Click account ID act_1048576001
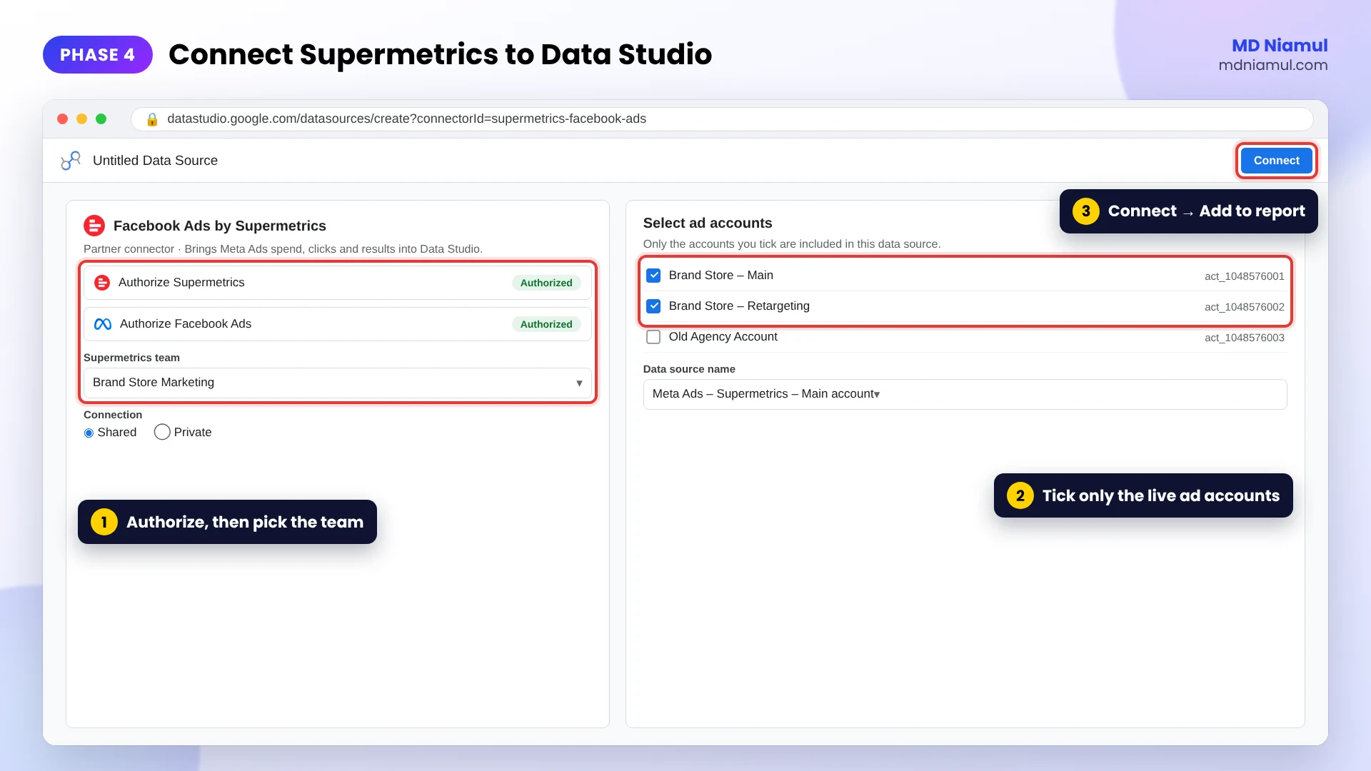Screen dimensions: 1371x771 (x=1244, y=276)
